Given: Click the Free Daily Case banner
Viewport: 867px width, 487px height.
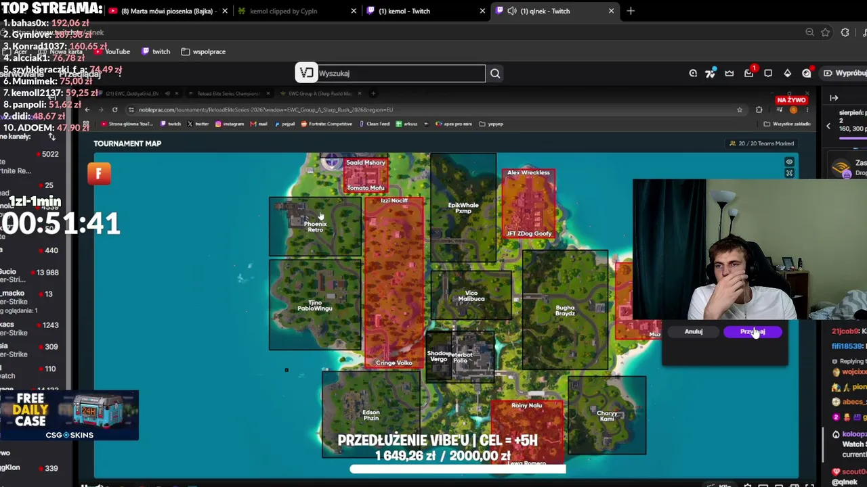Looking at the screenshot, I should (69, 415).
